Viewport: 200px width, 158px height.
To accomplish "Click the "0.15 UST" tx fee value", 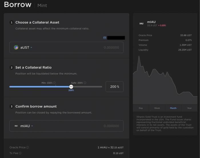I will pyautogui.click(x=118, y=153).
